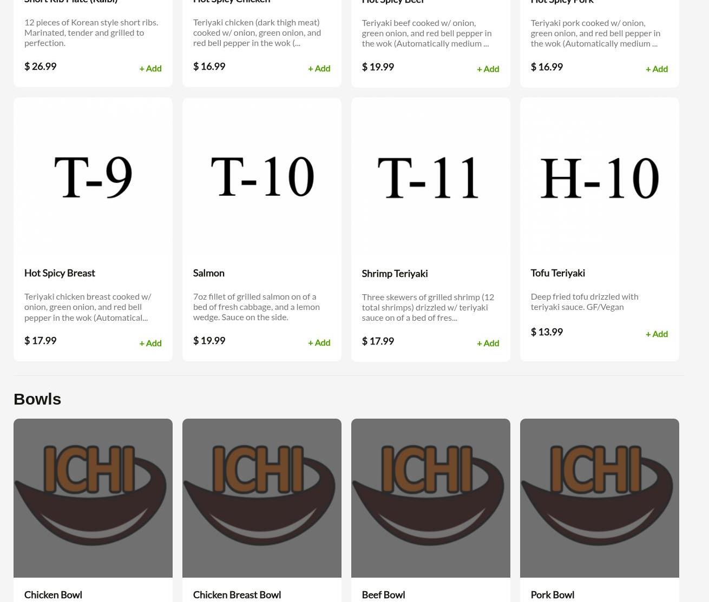Screen dimensions: 709x602
Task: Add Hot Spicy Breast to order
Action: click(x=150, y=343)
